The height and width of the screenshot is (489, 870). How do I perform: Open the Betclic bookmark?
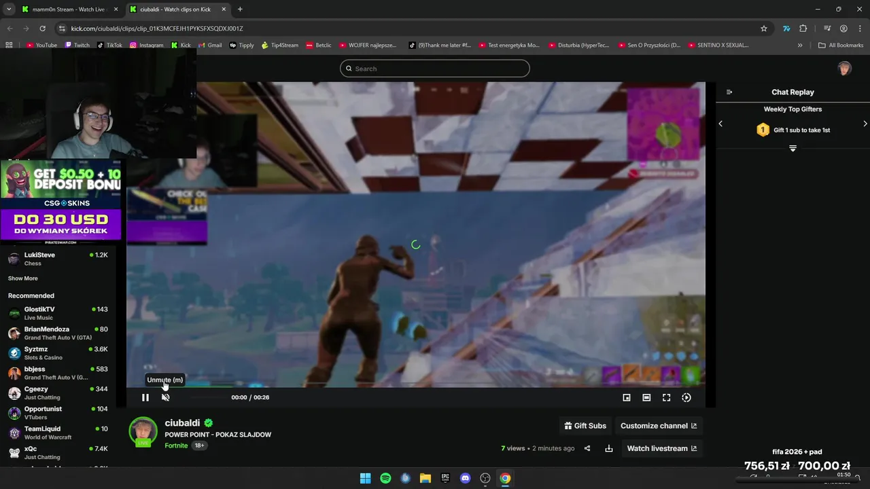(x=319, y=46)
